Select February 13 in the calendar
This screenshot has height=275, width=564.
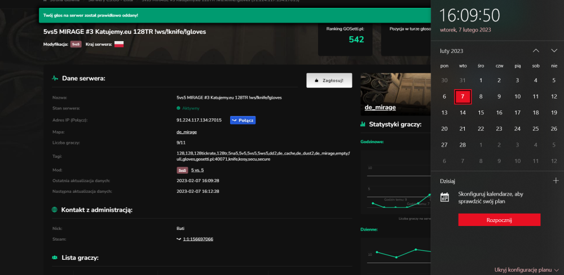point(444,113)
